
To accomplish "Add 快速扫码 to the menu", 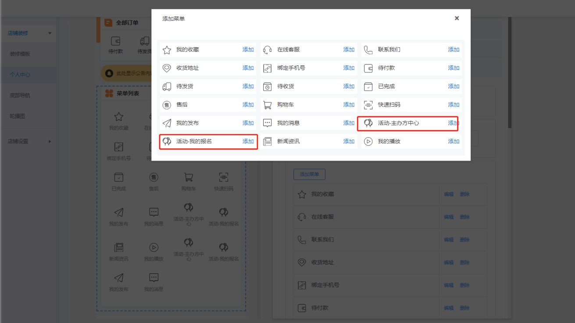I will [x=454, y=104].
